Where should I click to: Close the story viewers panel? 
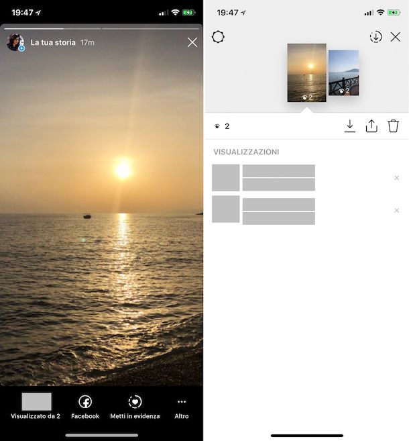(x=396, y=37)
